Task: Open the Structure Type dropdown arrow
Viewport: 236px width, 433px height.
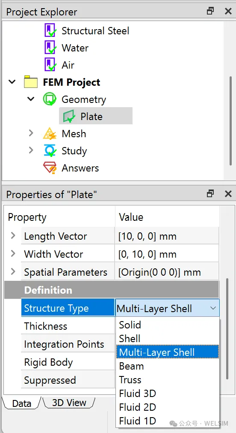Action: click(213, 308)
